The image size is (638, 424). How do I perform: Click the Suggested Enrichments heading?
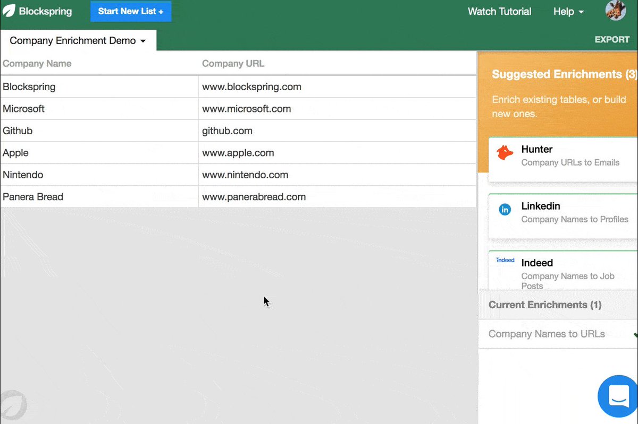coord(564,74)
